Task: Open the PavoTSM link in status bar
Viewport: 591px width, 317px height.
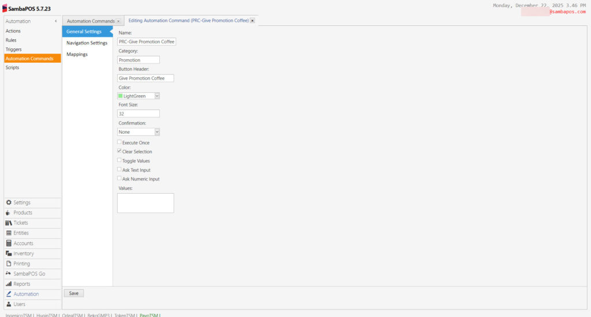Action: pos(148,315)
